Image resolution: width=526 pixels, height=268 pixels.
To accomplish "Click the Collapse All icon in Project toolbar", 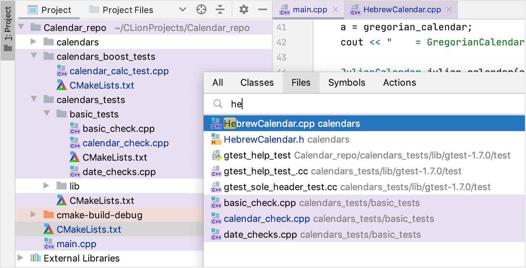I will 220,10.
